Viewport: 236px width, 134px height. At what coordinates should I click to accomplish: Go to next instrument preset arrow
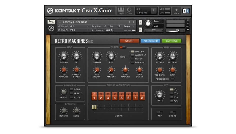133,22
